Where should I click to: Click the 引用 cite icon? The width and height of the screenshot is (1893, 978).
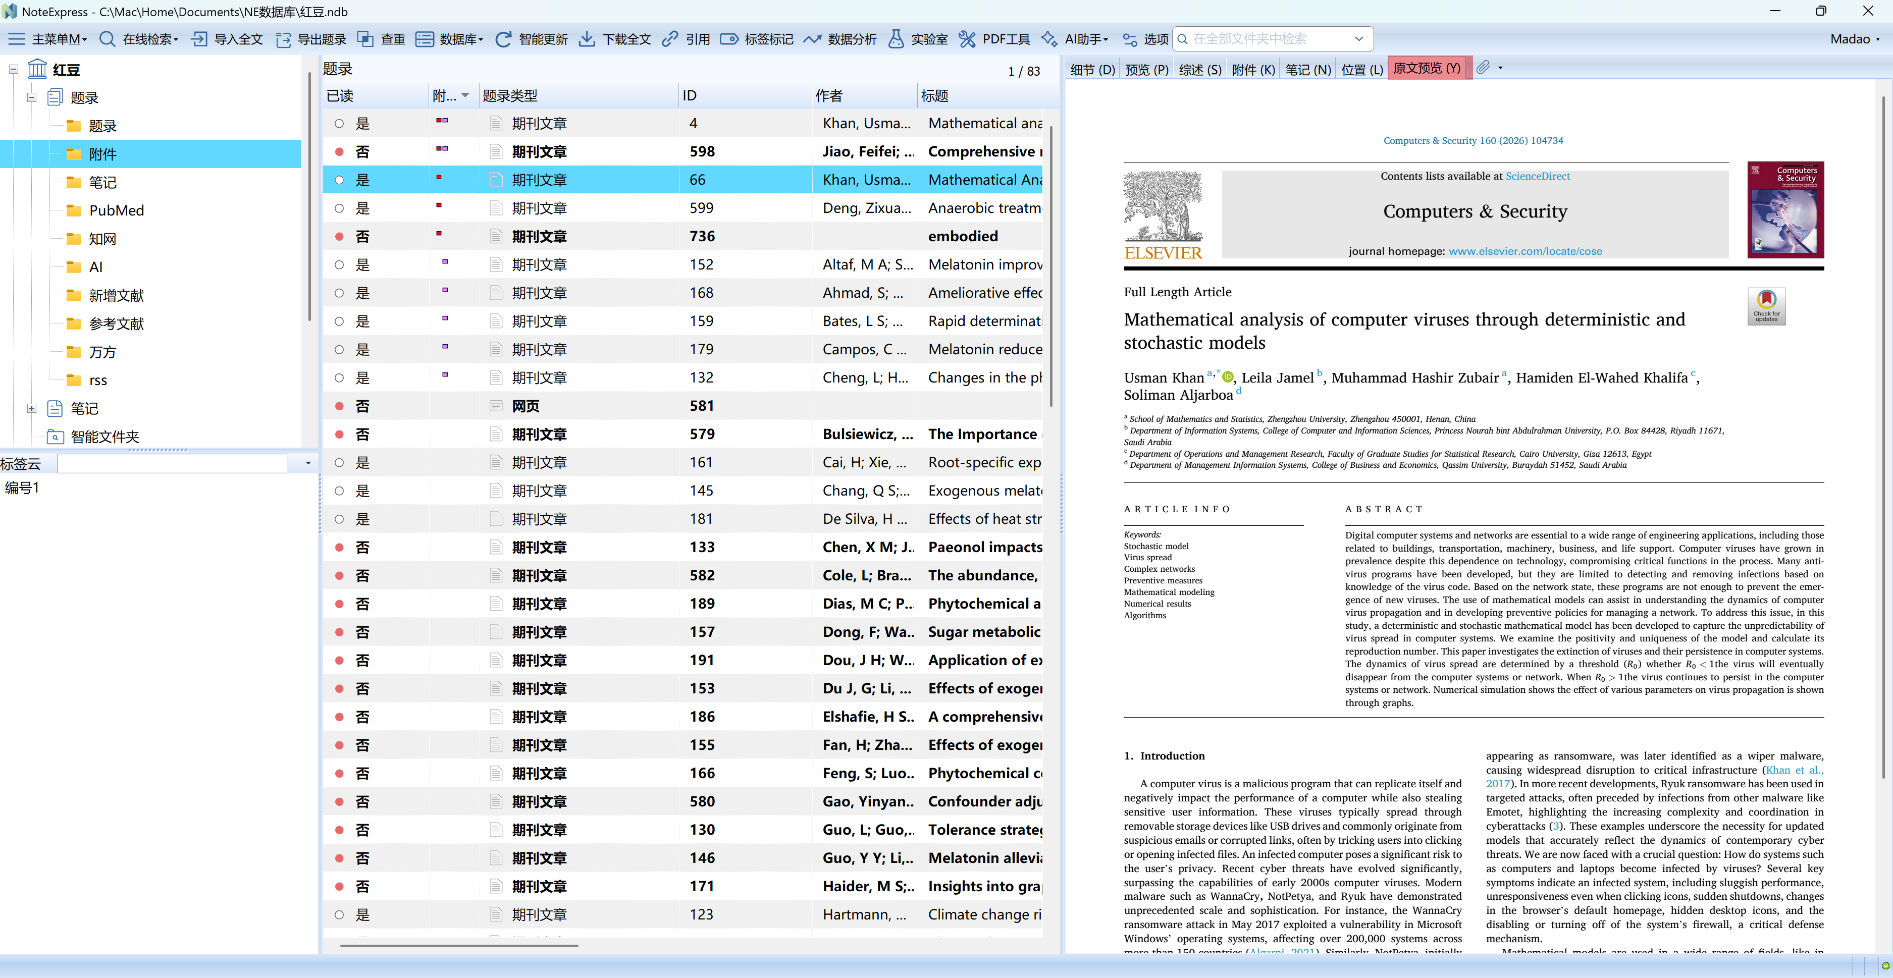[x=669, y=39]
